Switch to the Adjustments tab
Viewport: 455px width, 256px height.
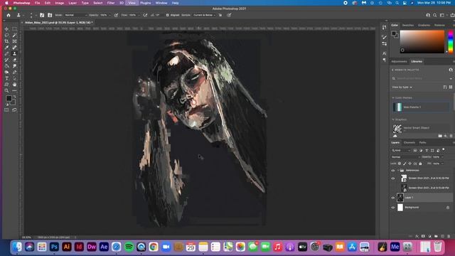click(399, 62)
